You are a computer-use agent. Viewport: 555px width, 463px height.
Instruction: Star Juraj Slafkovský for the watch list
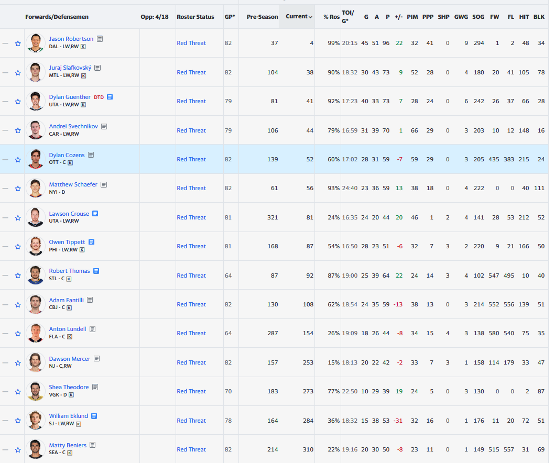(18, 72)
